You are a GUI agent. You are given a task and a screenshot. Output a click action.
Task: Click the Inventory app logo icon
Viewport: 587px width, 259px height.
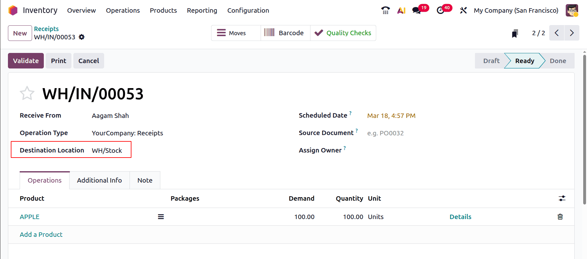pyautogui.click(x=13, y=10)
